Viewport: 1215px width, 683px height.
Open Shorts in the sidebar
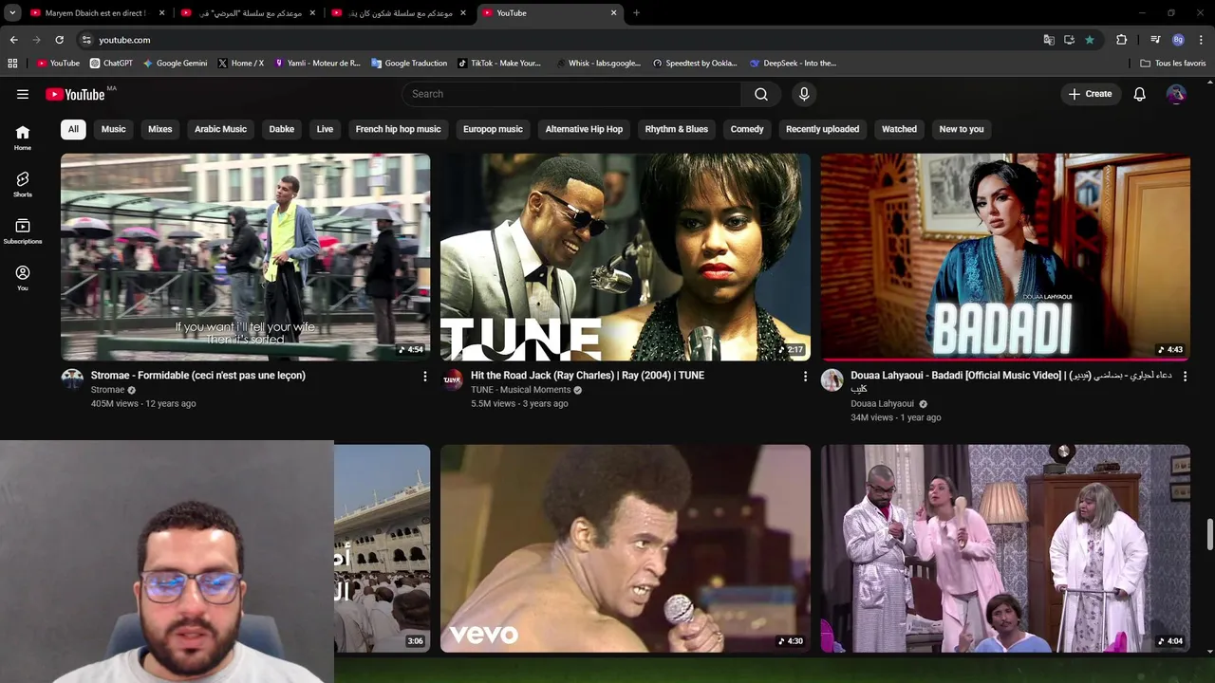pyautogui.click(x=23, y=185)
